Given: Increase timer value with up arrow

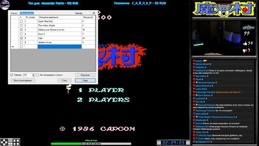Looking at the screenshot, I should point(33,74).
